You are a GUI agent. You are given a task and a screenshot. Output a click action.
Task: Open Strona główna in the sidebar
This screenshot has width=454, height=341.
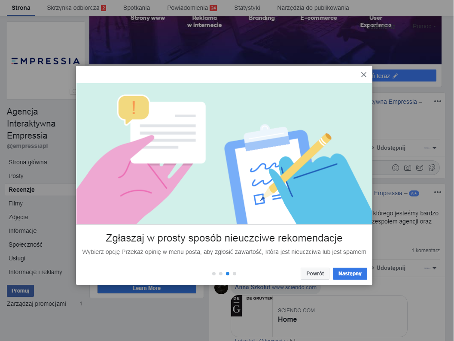click(x=28, y=162)
